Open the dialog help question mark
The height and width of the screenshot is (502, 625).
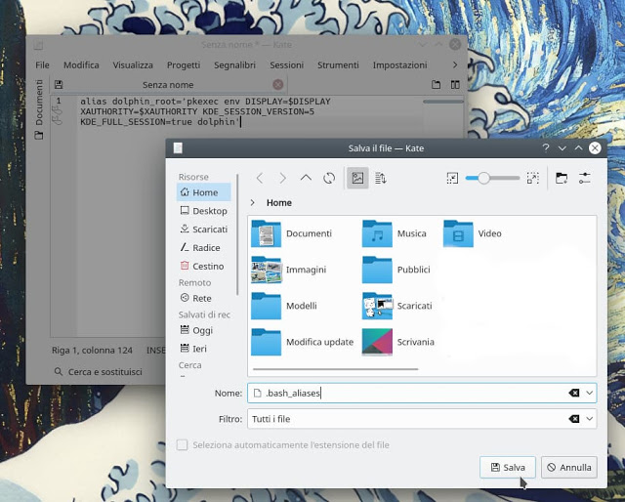[x=546, y=147]
